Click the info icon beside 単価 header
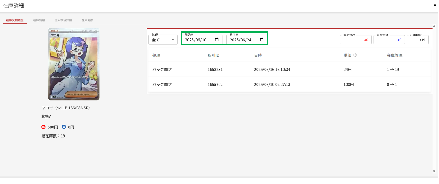 coord(355,55)
